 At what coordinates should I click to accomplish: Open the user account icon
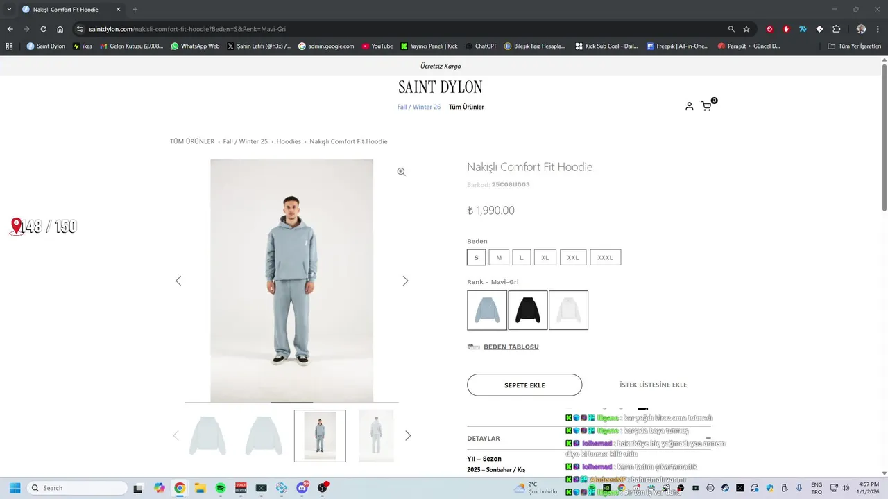[689, 106]
